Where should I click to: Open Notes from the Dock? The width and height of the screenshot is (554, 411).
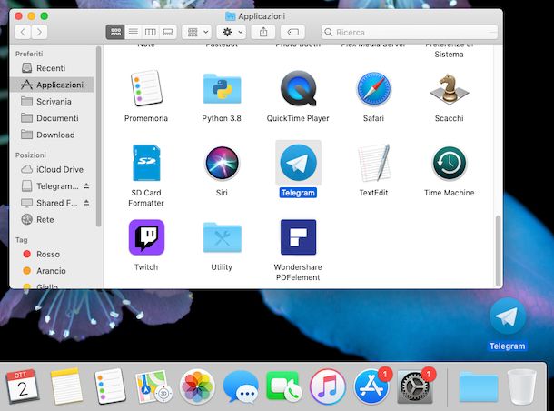(x=65, y=386)
